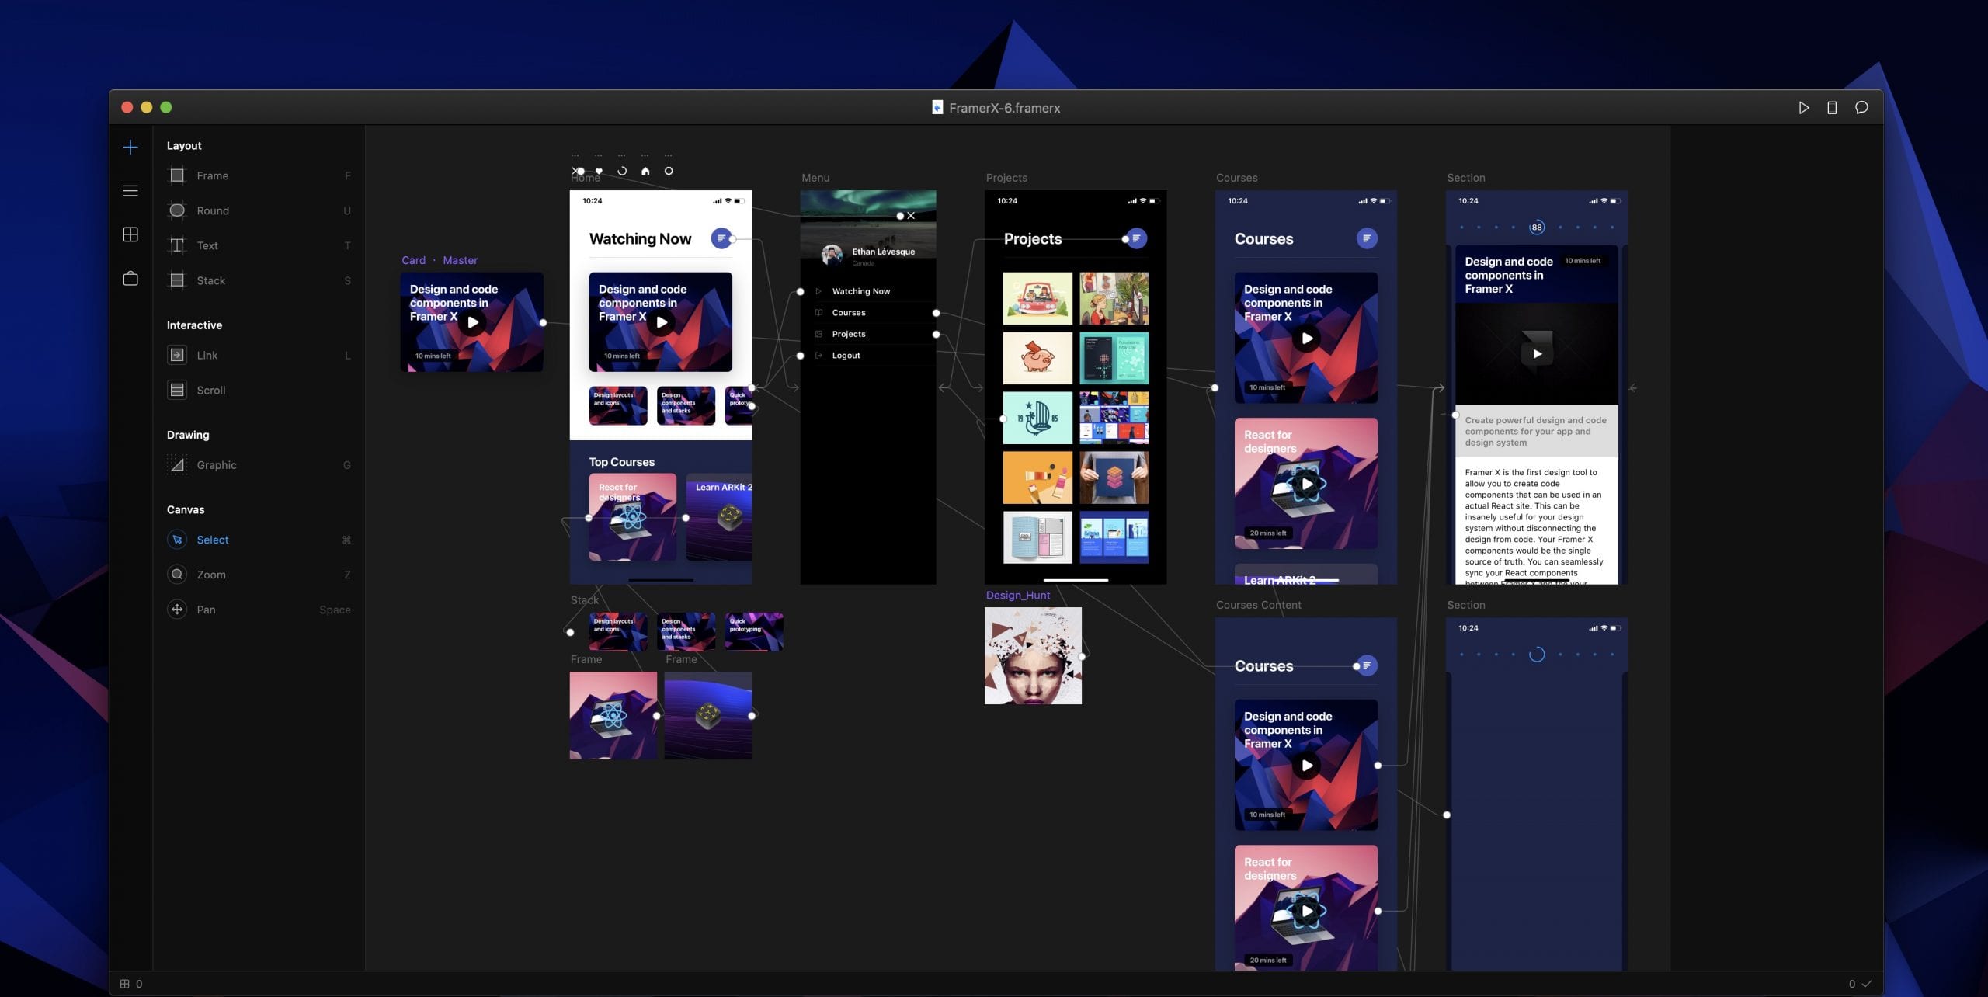The height and width of the screenshot is (997, 1988).
Task: Click the Top Courses heading in Home frame
Action: point(621,462)
